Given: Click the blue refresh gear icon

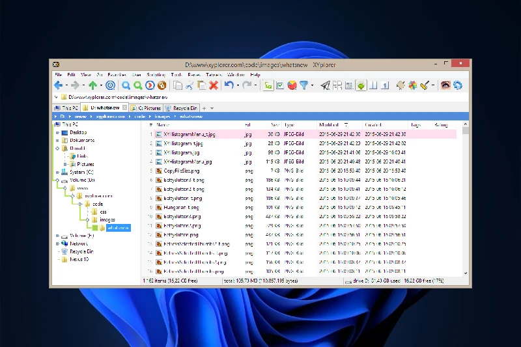Looking at the screenshot, I should coord(458,86).
